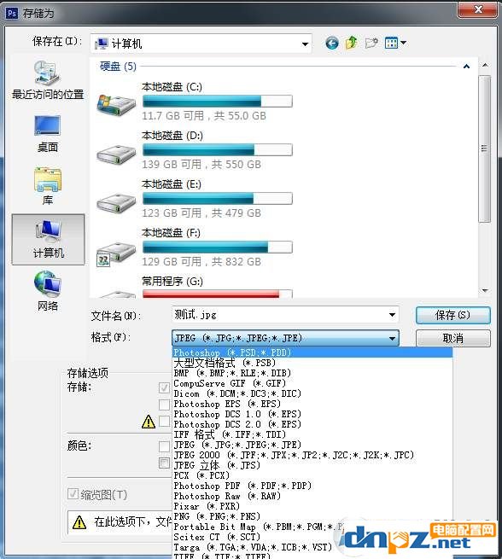Select local disk F: drive icon
The width and height of the screenshot is (502, 559).
[116, 253]
